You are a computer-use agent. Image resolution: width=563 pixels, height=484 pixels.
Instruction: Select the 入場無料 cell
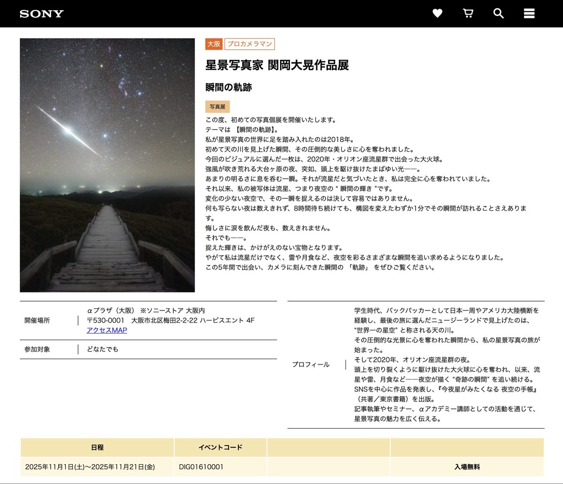(x=467, y=467)
